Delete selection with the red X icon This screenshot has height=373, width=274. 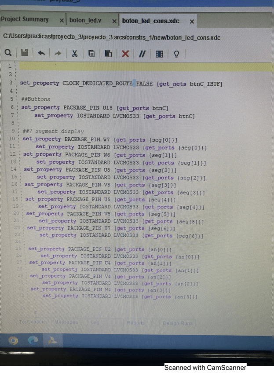pos(125,54)
